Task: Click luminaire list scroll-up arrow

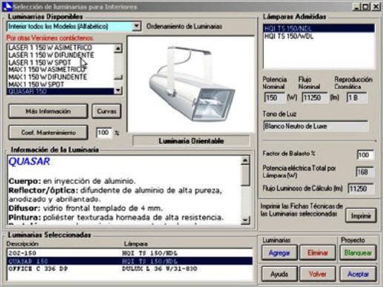Action: (x=118, y=48)
